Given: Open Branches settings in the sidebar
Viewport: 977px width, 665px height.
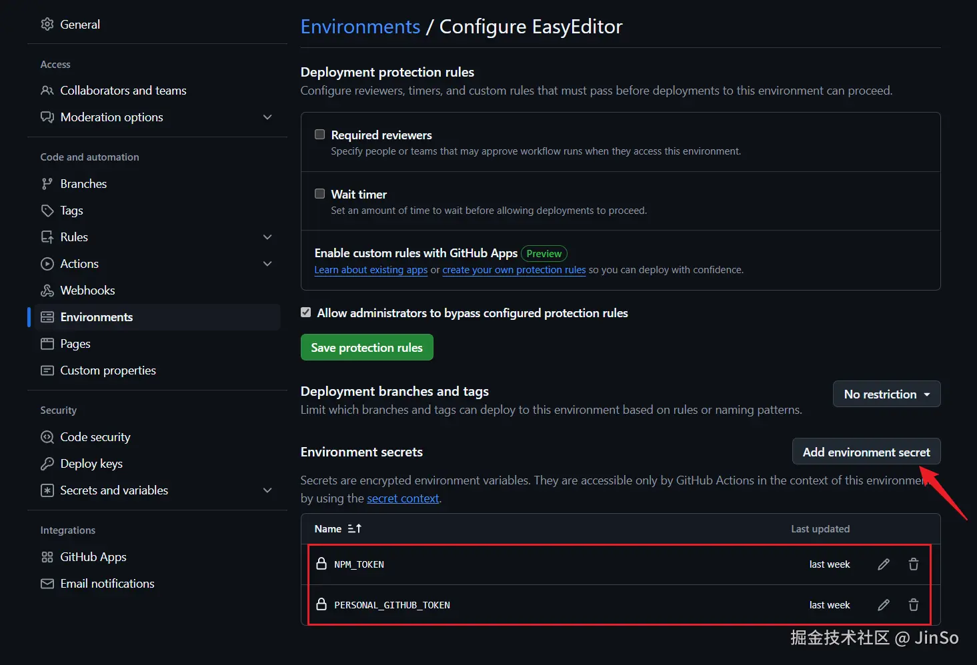Looking at the screenshot, I should coord(83,184).
